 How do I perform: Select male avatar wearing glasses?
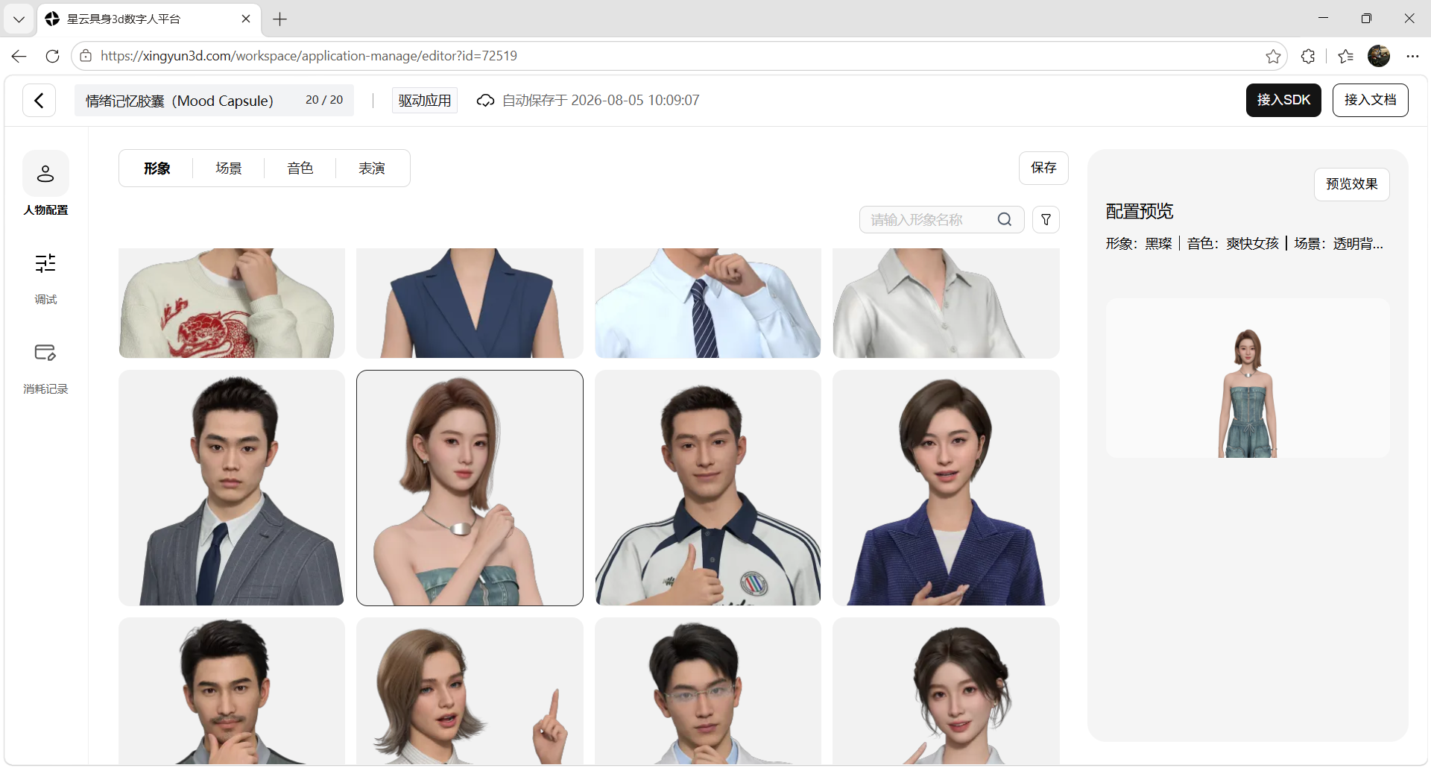point(708,690)
